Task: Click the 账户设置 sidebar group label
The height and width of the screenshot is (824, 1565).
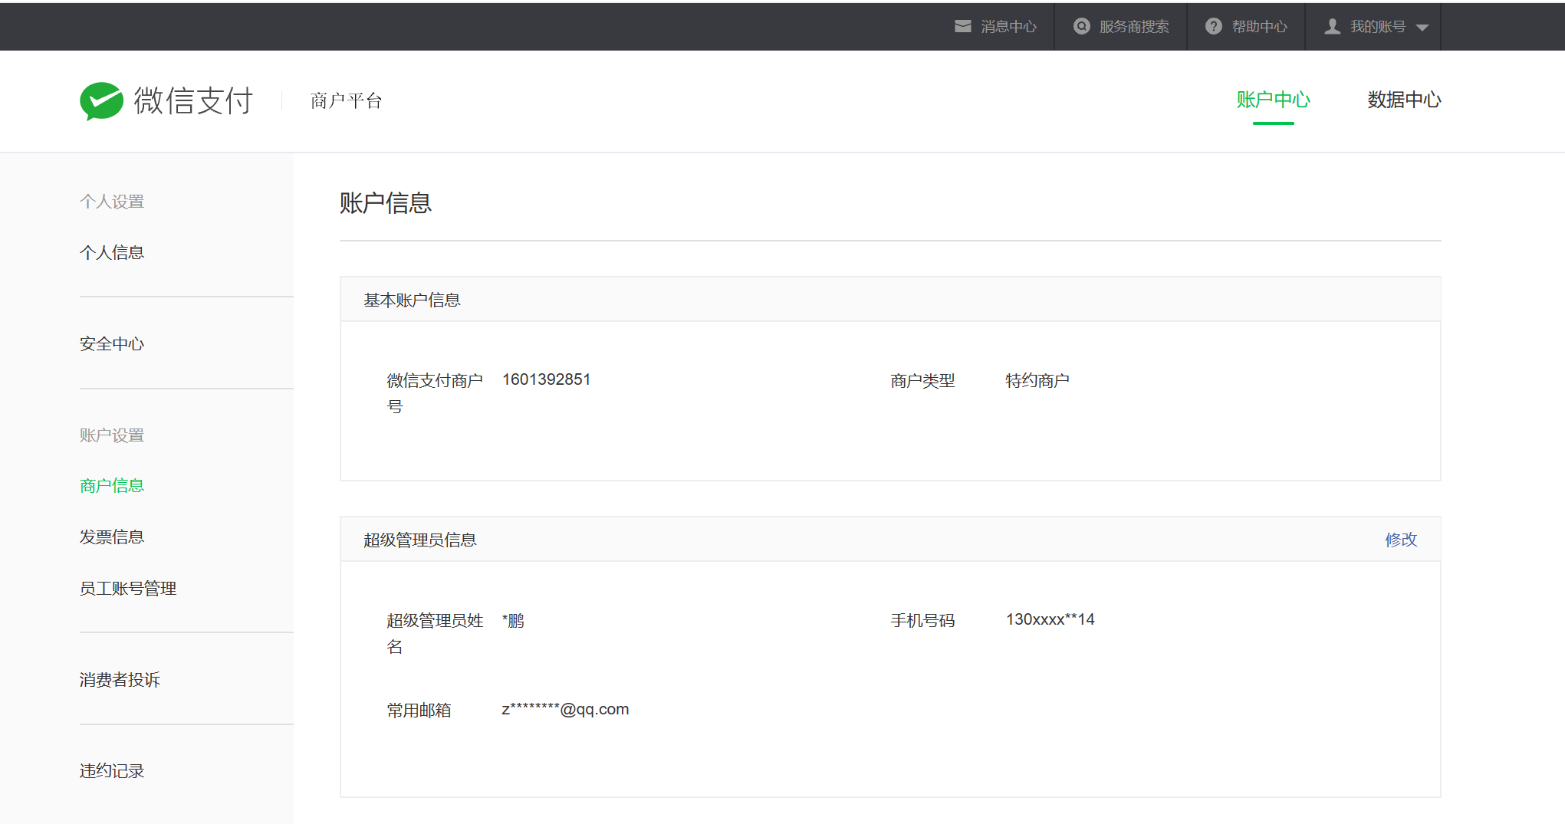Action: coord(112,435)
